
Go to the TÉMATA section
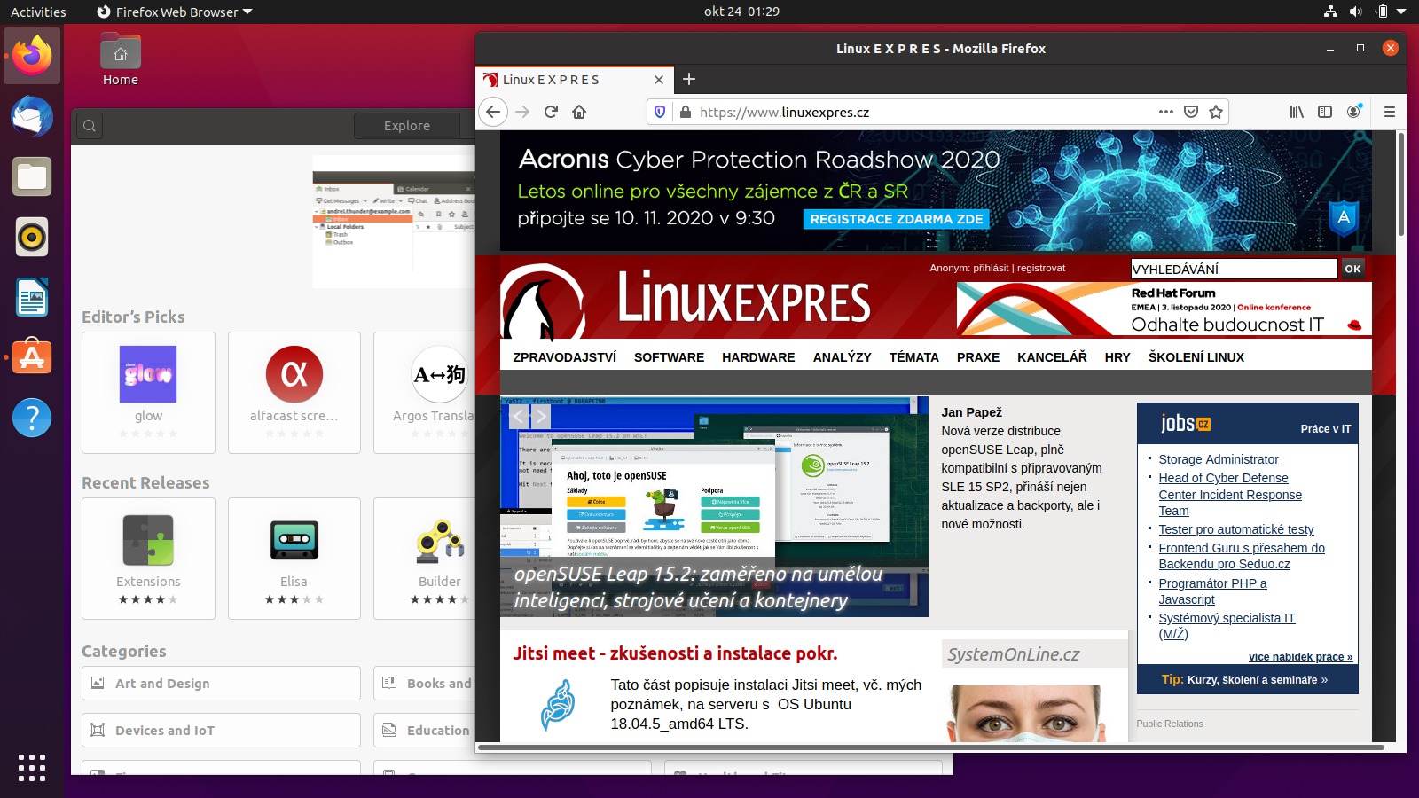(913, 357)
